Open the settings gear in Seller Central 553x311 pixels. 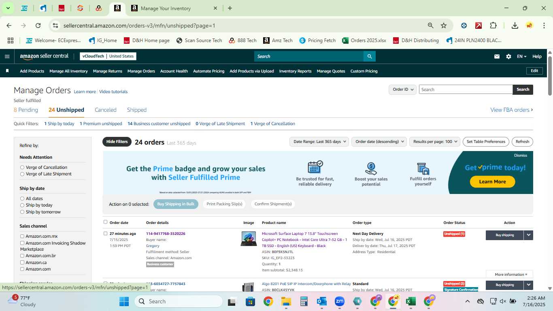tap(508, 56)
